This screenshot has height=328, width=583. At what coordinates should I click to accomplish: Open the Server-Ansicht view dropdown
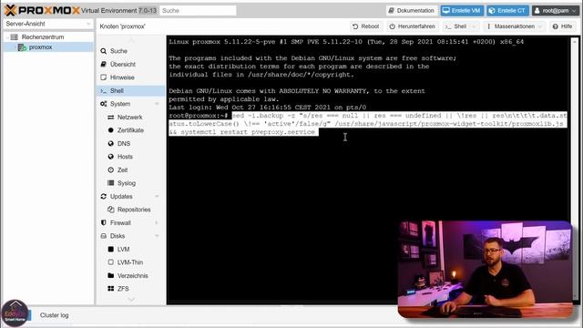[47, 24]
